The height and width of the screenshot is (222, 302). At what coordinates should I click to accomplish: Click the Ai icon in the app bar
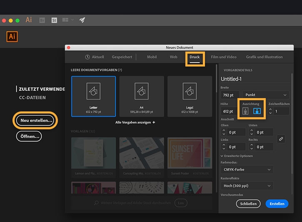point(29,20)
